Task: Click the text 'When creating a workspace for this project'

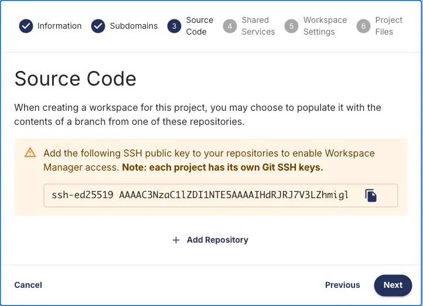Action: tap(111, 108)
